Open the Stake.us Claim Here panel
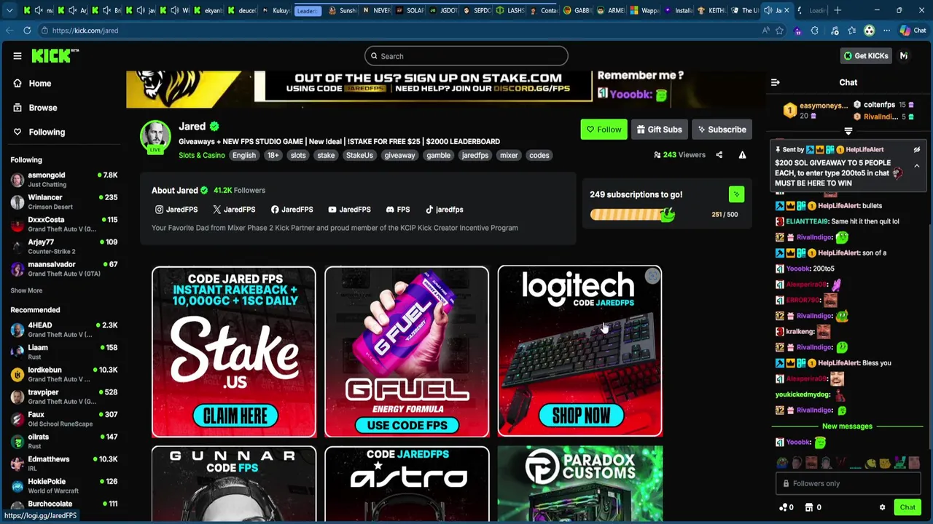Image resolution: width=933 pixels, height=524 pixels. pos(234,352)
